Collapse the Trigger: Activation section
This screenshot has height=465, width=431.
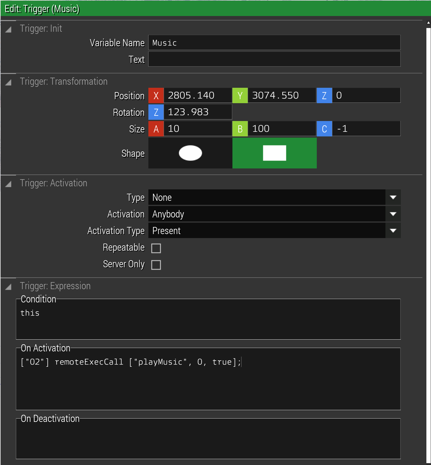click(8, 184)
